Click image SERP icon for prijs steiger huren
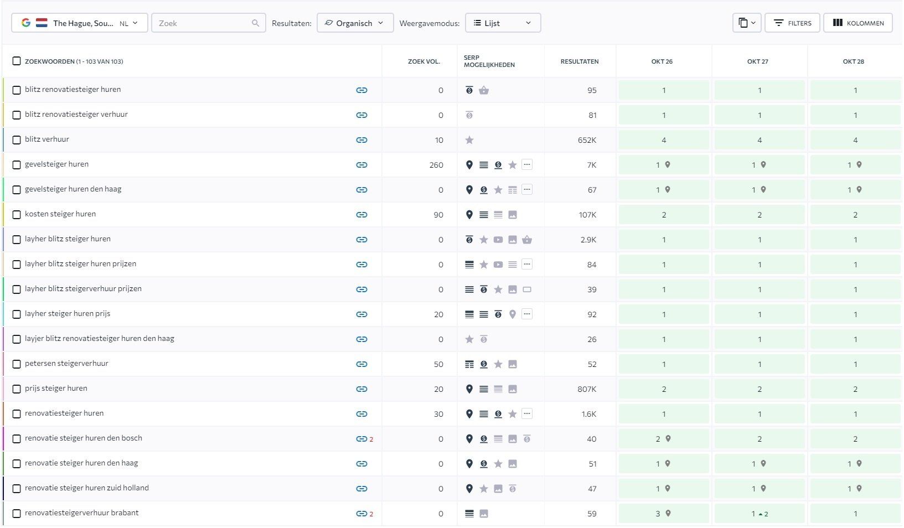 click(513, 389)
